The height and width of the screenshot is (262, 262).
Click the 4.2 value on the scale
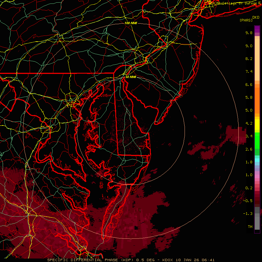(249, 123)
